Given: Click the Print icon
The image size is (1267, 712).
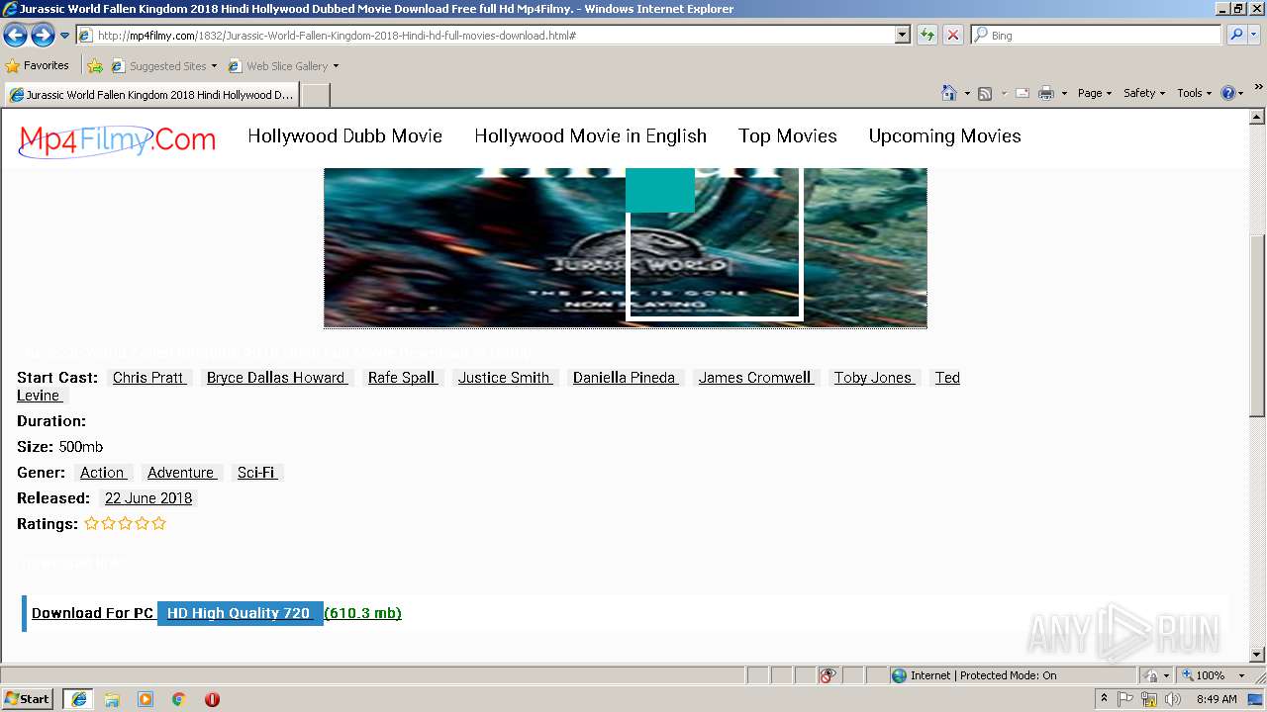Looking at the screenshot, I should [1046, 93].
